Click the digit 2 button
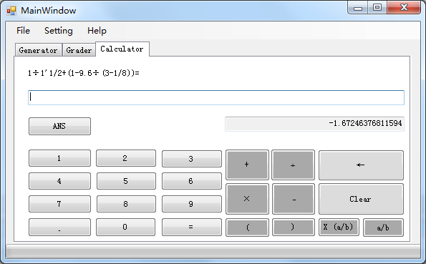 coord(126,158)
